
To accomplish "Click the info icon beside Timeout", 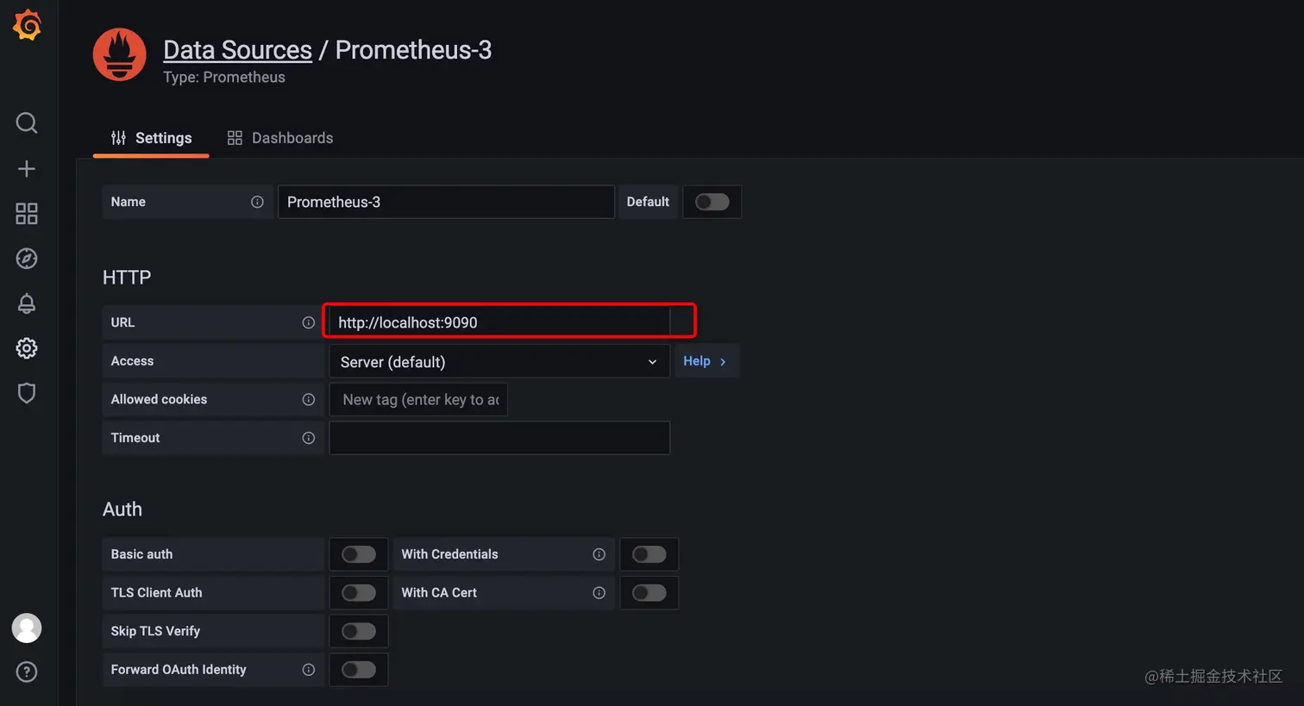I will 308,438.
